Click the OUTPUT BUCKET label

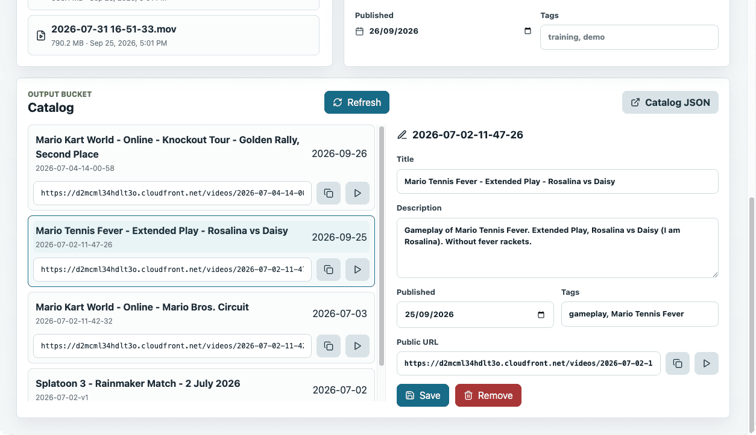60,94
